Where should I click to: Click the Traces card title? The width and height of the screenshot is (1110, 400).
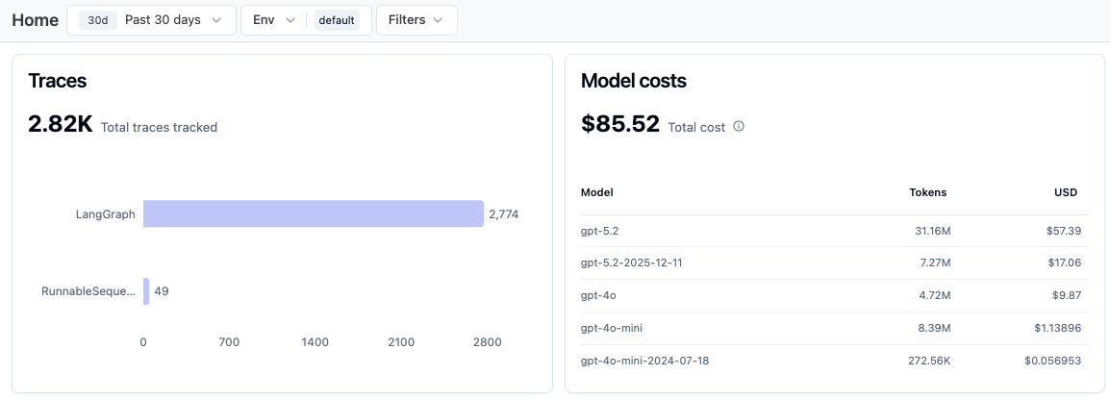(58, 81)
